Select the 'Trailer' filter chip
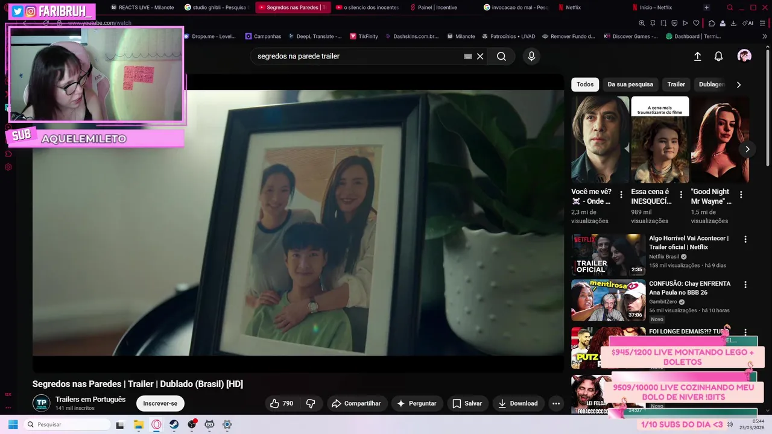Image resolution: width=772 pixels, height=434 pixels. click(676, 84)
